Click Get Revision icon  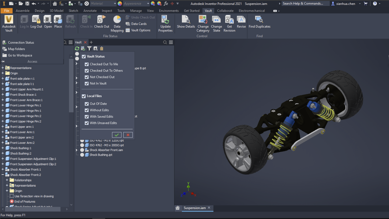(x=229, y=24)
